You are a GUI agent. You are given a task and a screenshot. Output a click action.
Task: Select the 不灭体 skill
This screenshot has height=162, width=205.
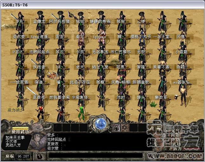pyautogui.click(x=11, y=141)
